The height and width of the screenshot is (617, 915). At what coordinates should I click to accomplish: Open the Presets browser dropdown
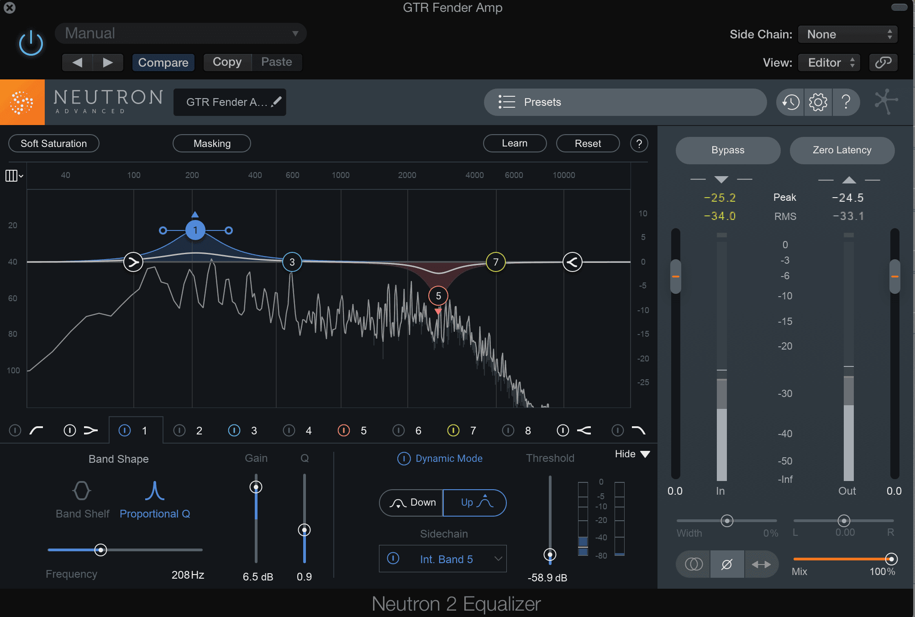pyautogui.click(x=625, y=102)
